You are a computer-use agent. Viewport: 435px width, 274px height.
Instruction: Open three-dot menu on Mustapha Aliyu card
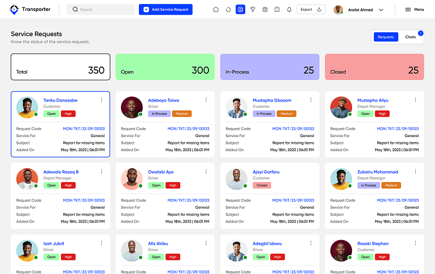(415, 100)
